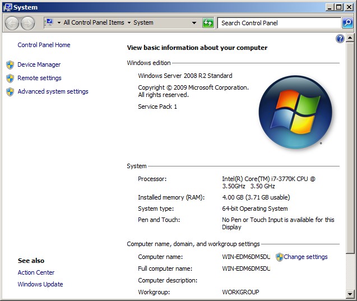
Task: Click the 'System type:' label
Action: (x=156, y=209)
